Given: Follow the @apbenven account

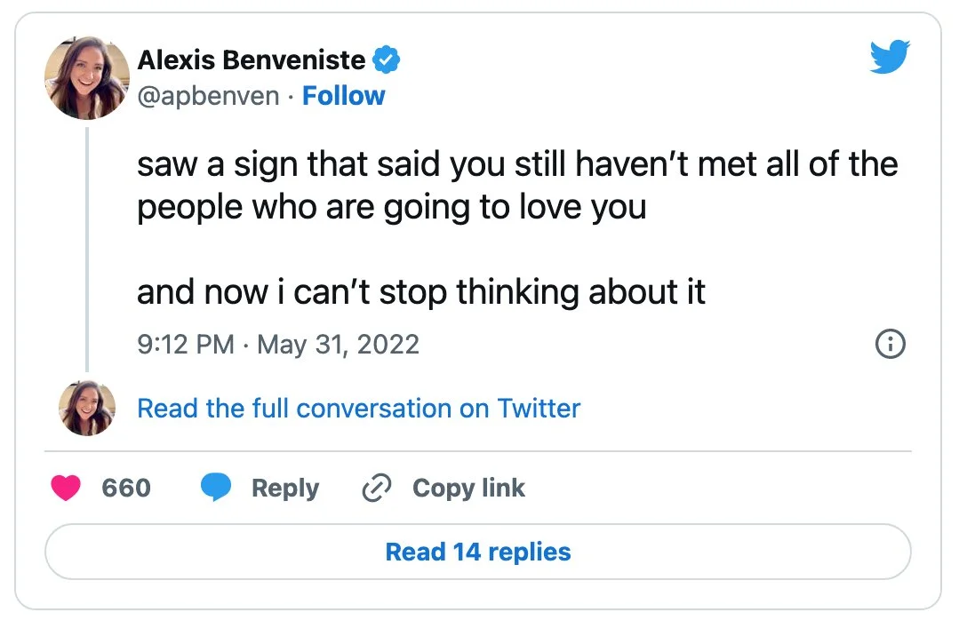Looking at the screenshot, I should pyautogui.click(x=343, y=96).
